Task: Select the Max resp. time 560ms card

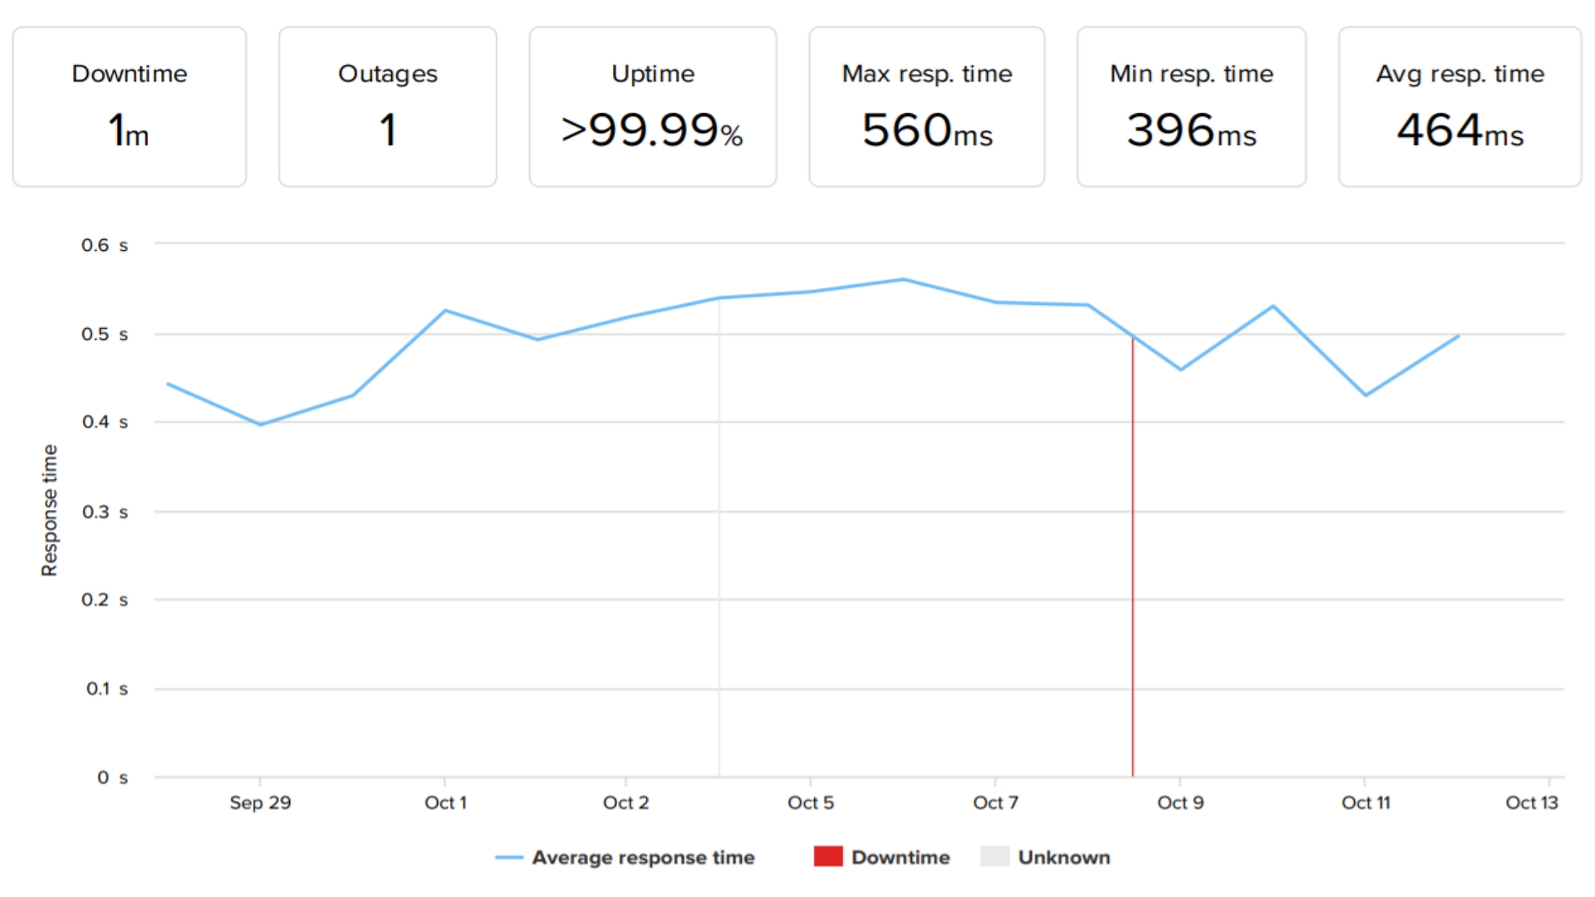Action: coord(927,107)
